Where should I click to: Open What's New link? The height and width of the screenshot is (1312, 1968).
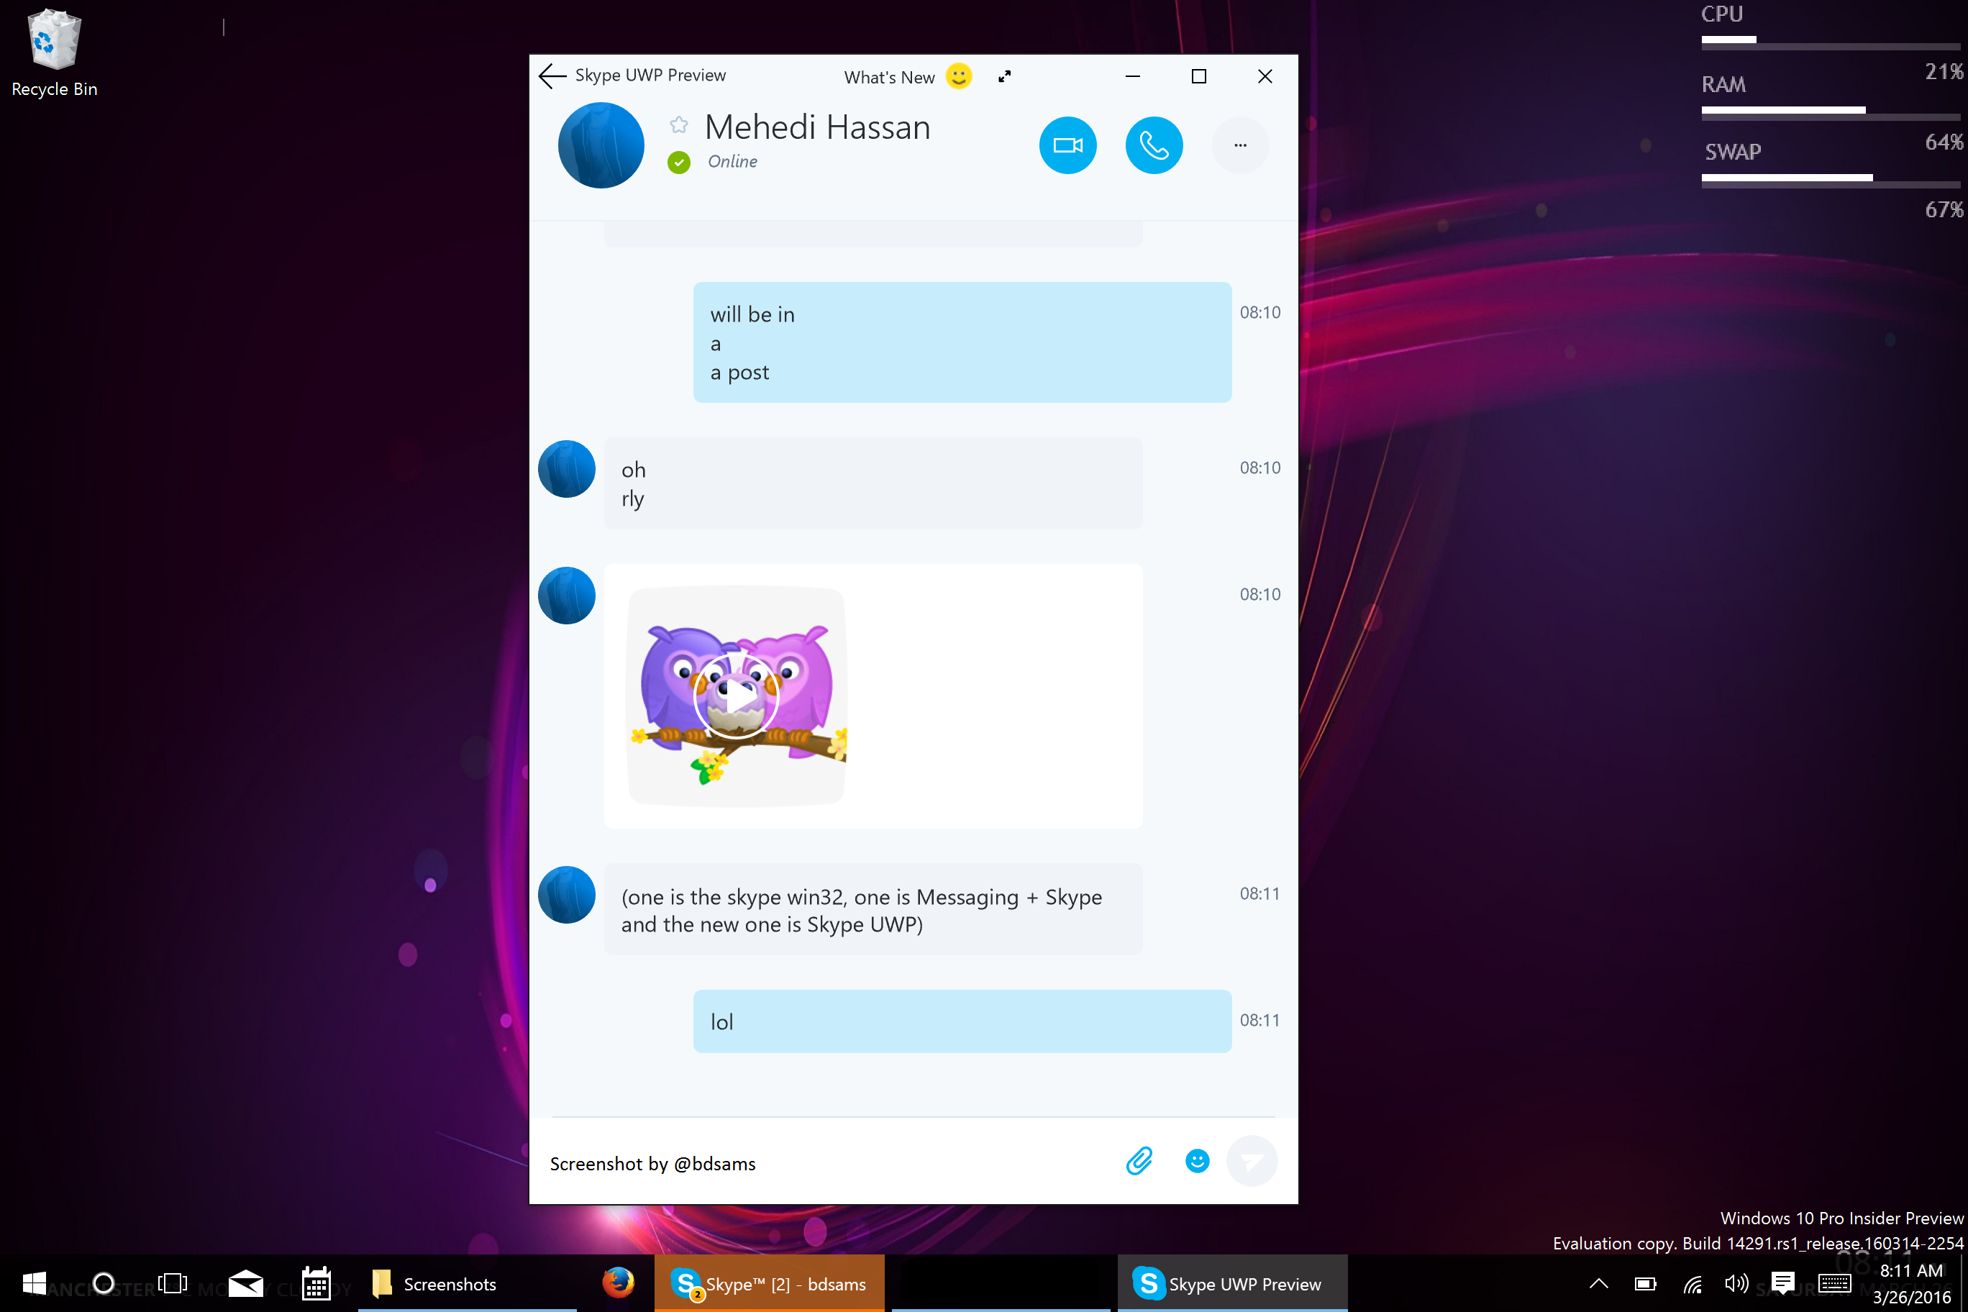(888, 78)
